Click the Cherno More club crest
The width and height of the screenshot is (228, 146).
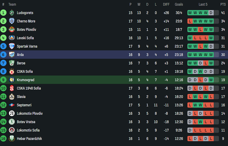(12, 21)
